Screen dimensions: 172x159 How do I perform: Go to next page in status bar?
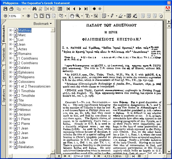coord(95,156)
